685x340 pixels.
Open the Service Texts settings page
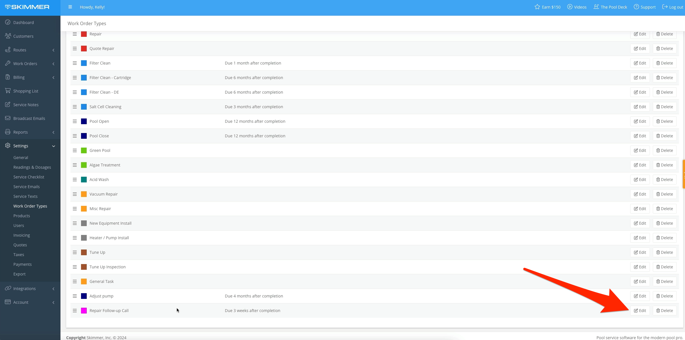tap(25, 196)
